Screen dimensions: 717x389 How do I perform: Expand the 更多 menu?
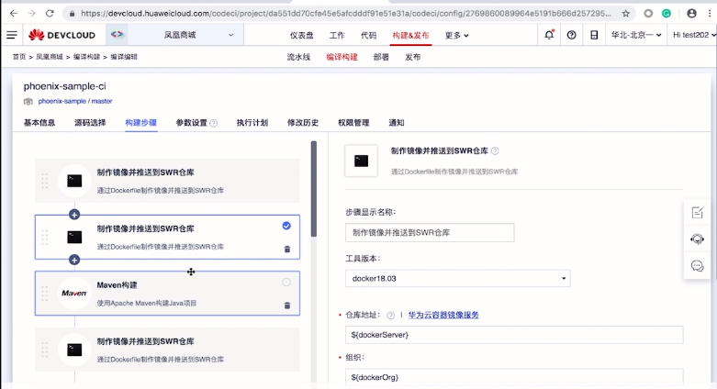(x=456, y=35)
